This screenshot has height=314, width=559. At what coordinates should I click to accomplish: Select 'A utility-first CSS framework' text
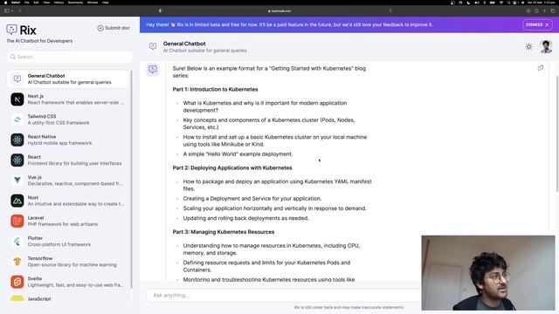point(59,123)
